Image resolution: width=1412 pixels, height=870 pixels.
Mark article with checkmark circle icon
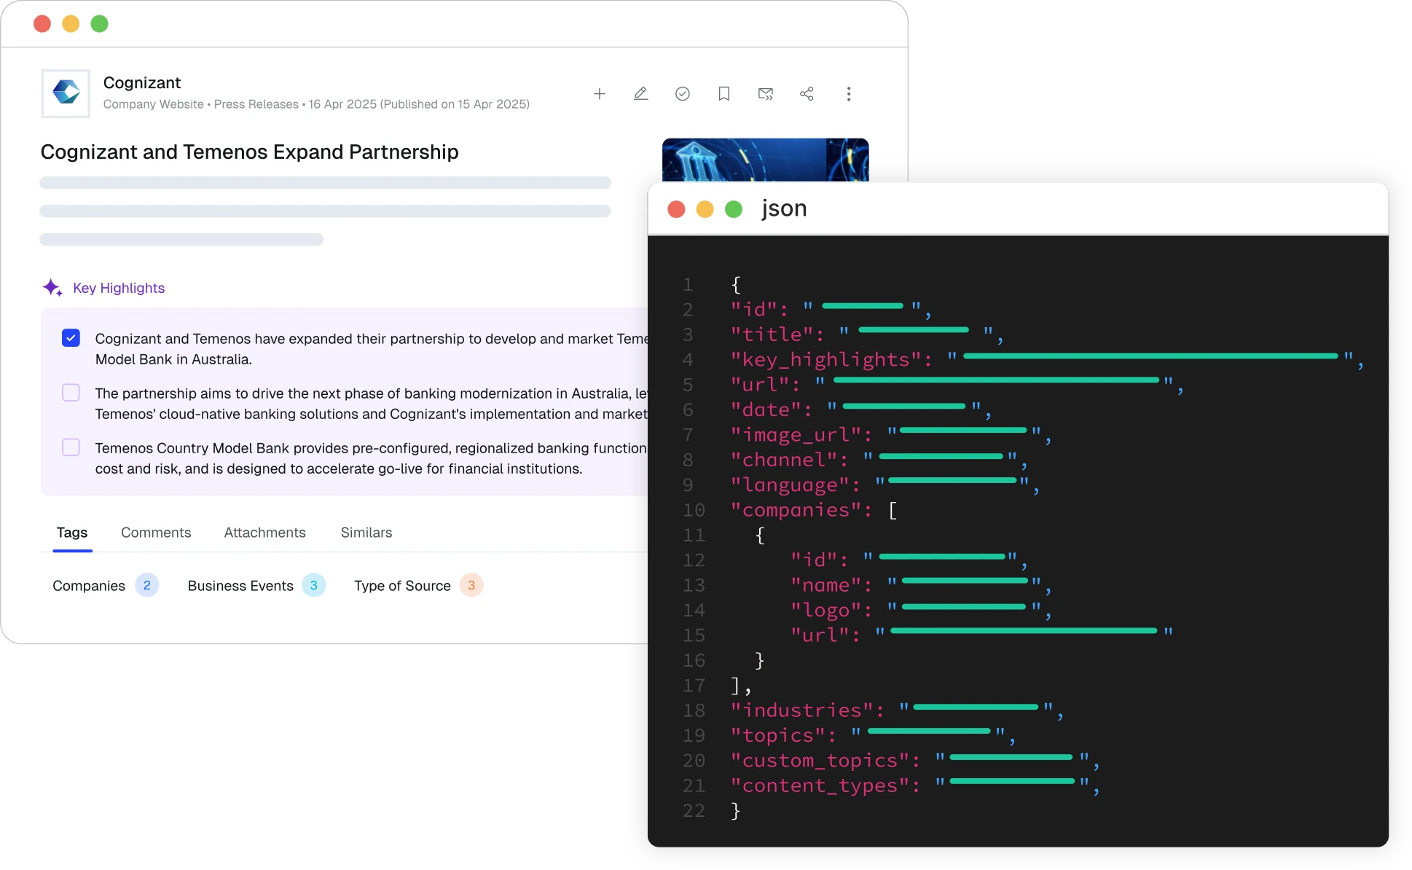[683, 94]
